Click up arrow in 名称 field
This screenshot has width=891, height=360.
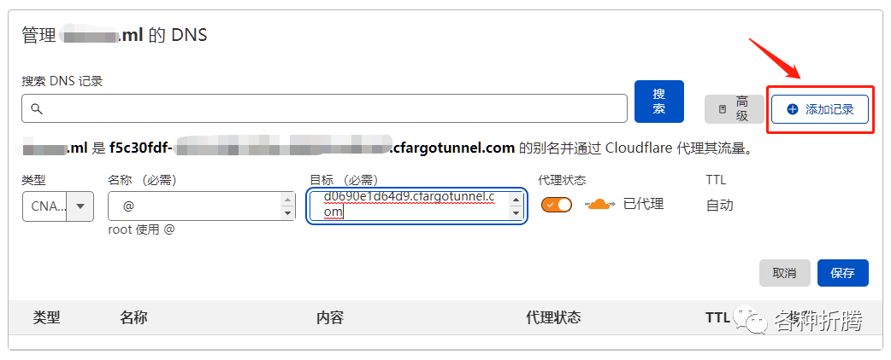tap(288, 200)
